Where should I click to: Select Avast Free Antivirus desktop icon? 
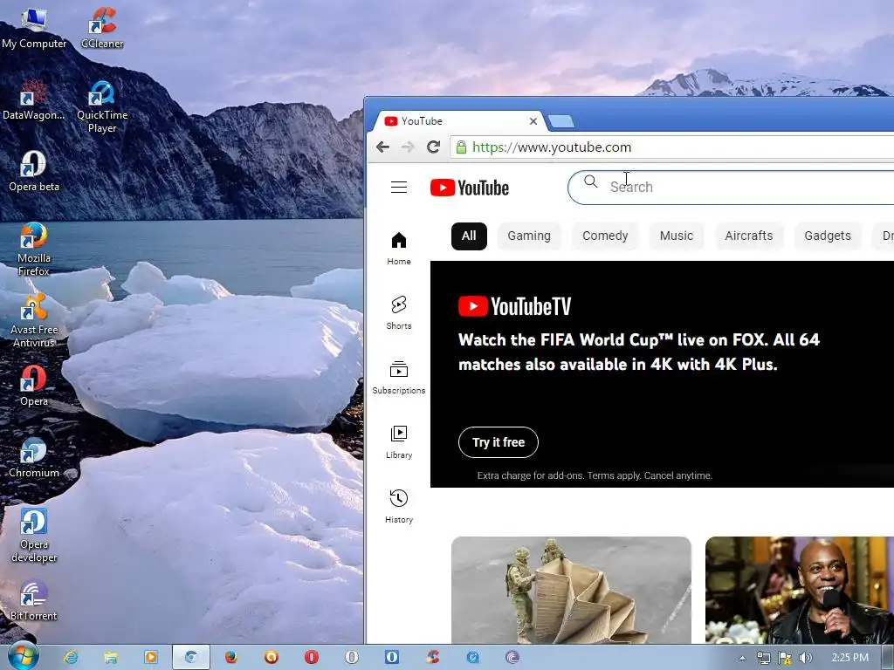(x=34, y=320)
